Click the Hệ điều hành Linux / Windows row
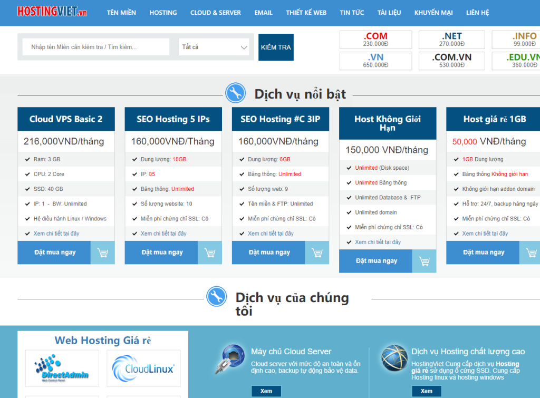This screenshot has height=398, width=540. pyautogui.click(x=66, y=219)
